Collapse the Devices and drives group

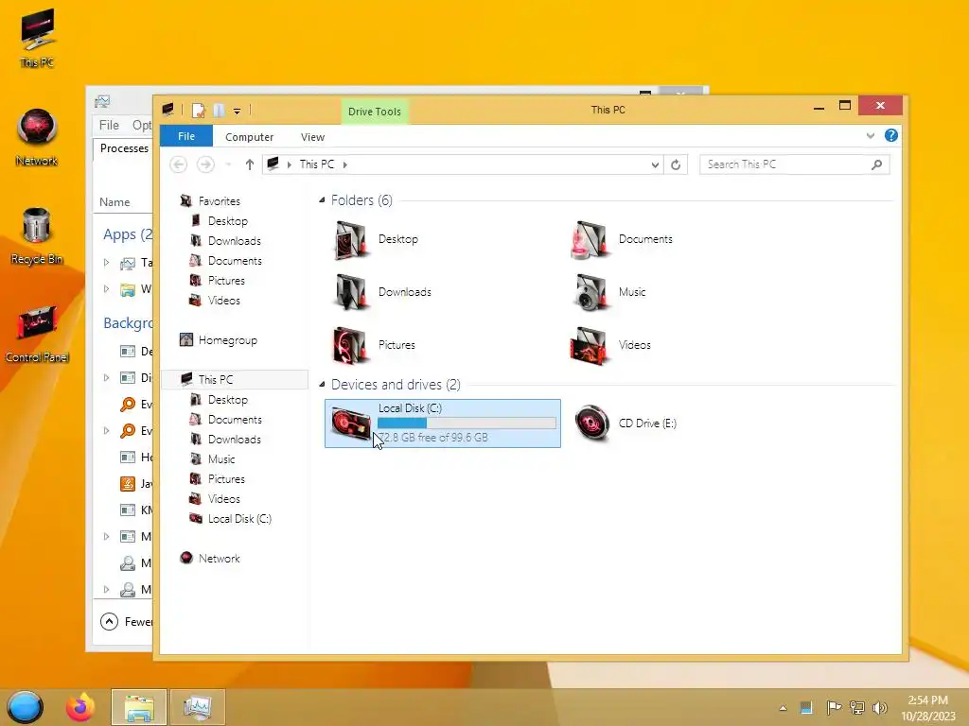click(322, 385)
